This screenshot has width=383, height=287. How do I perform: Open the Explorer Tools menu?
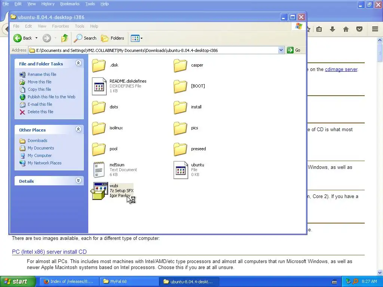pyautogui.click(x=79, y=26)
